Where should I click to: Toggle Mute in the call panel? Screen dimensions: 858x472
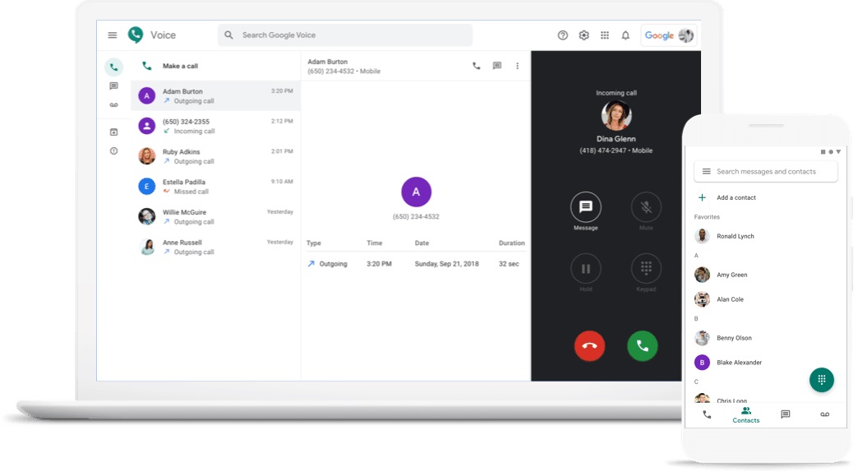[645, 207]
